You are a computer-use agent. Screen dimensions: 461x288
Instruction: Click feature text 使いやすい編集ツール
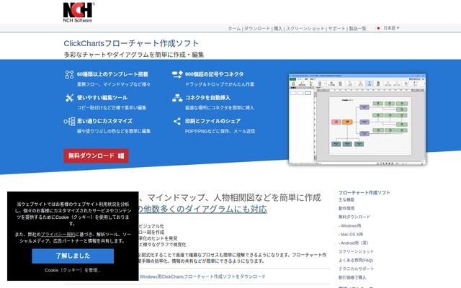point(102,98)
